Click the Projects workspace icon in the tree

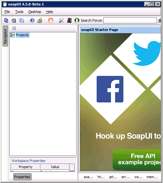(12, 35)
